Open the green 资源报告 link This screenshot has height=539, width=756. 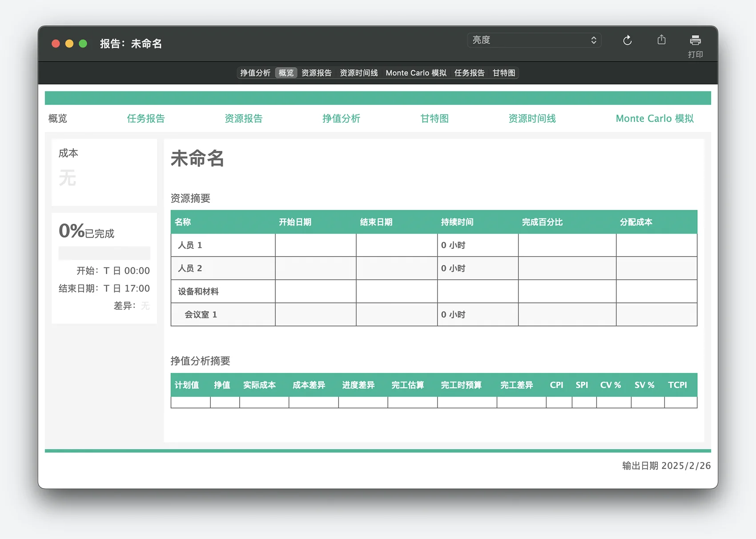[243, 118]
